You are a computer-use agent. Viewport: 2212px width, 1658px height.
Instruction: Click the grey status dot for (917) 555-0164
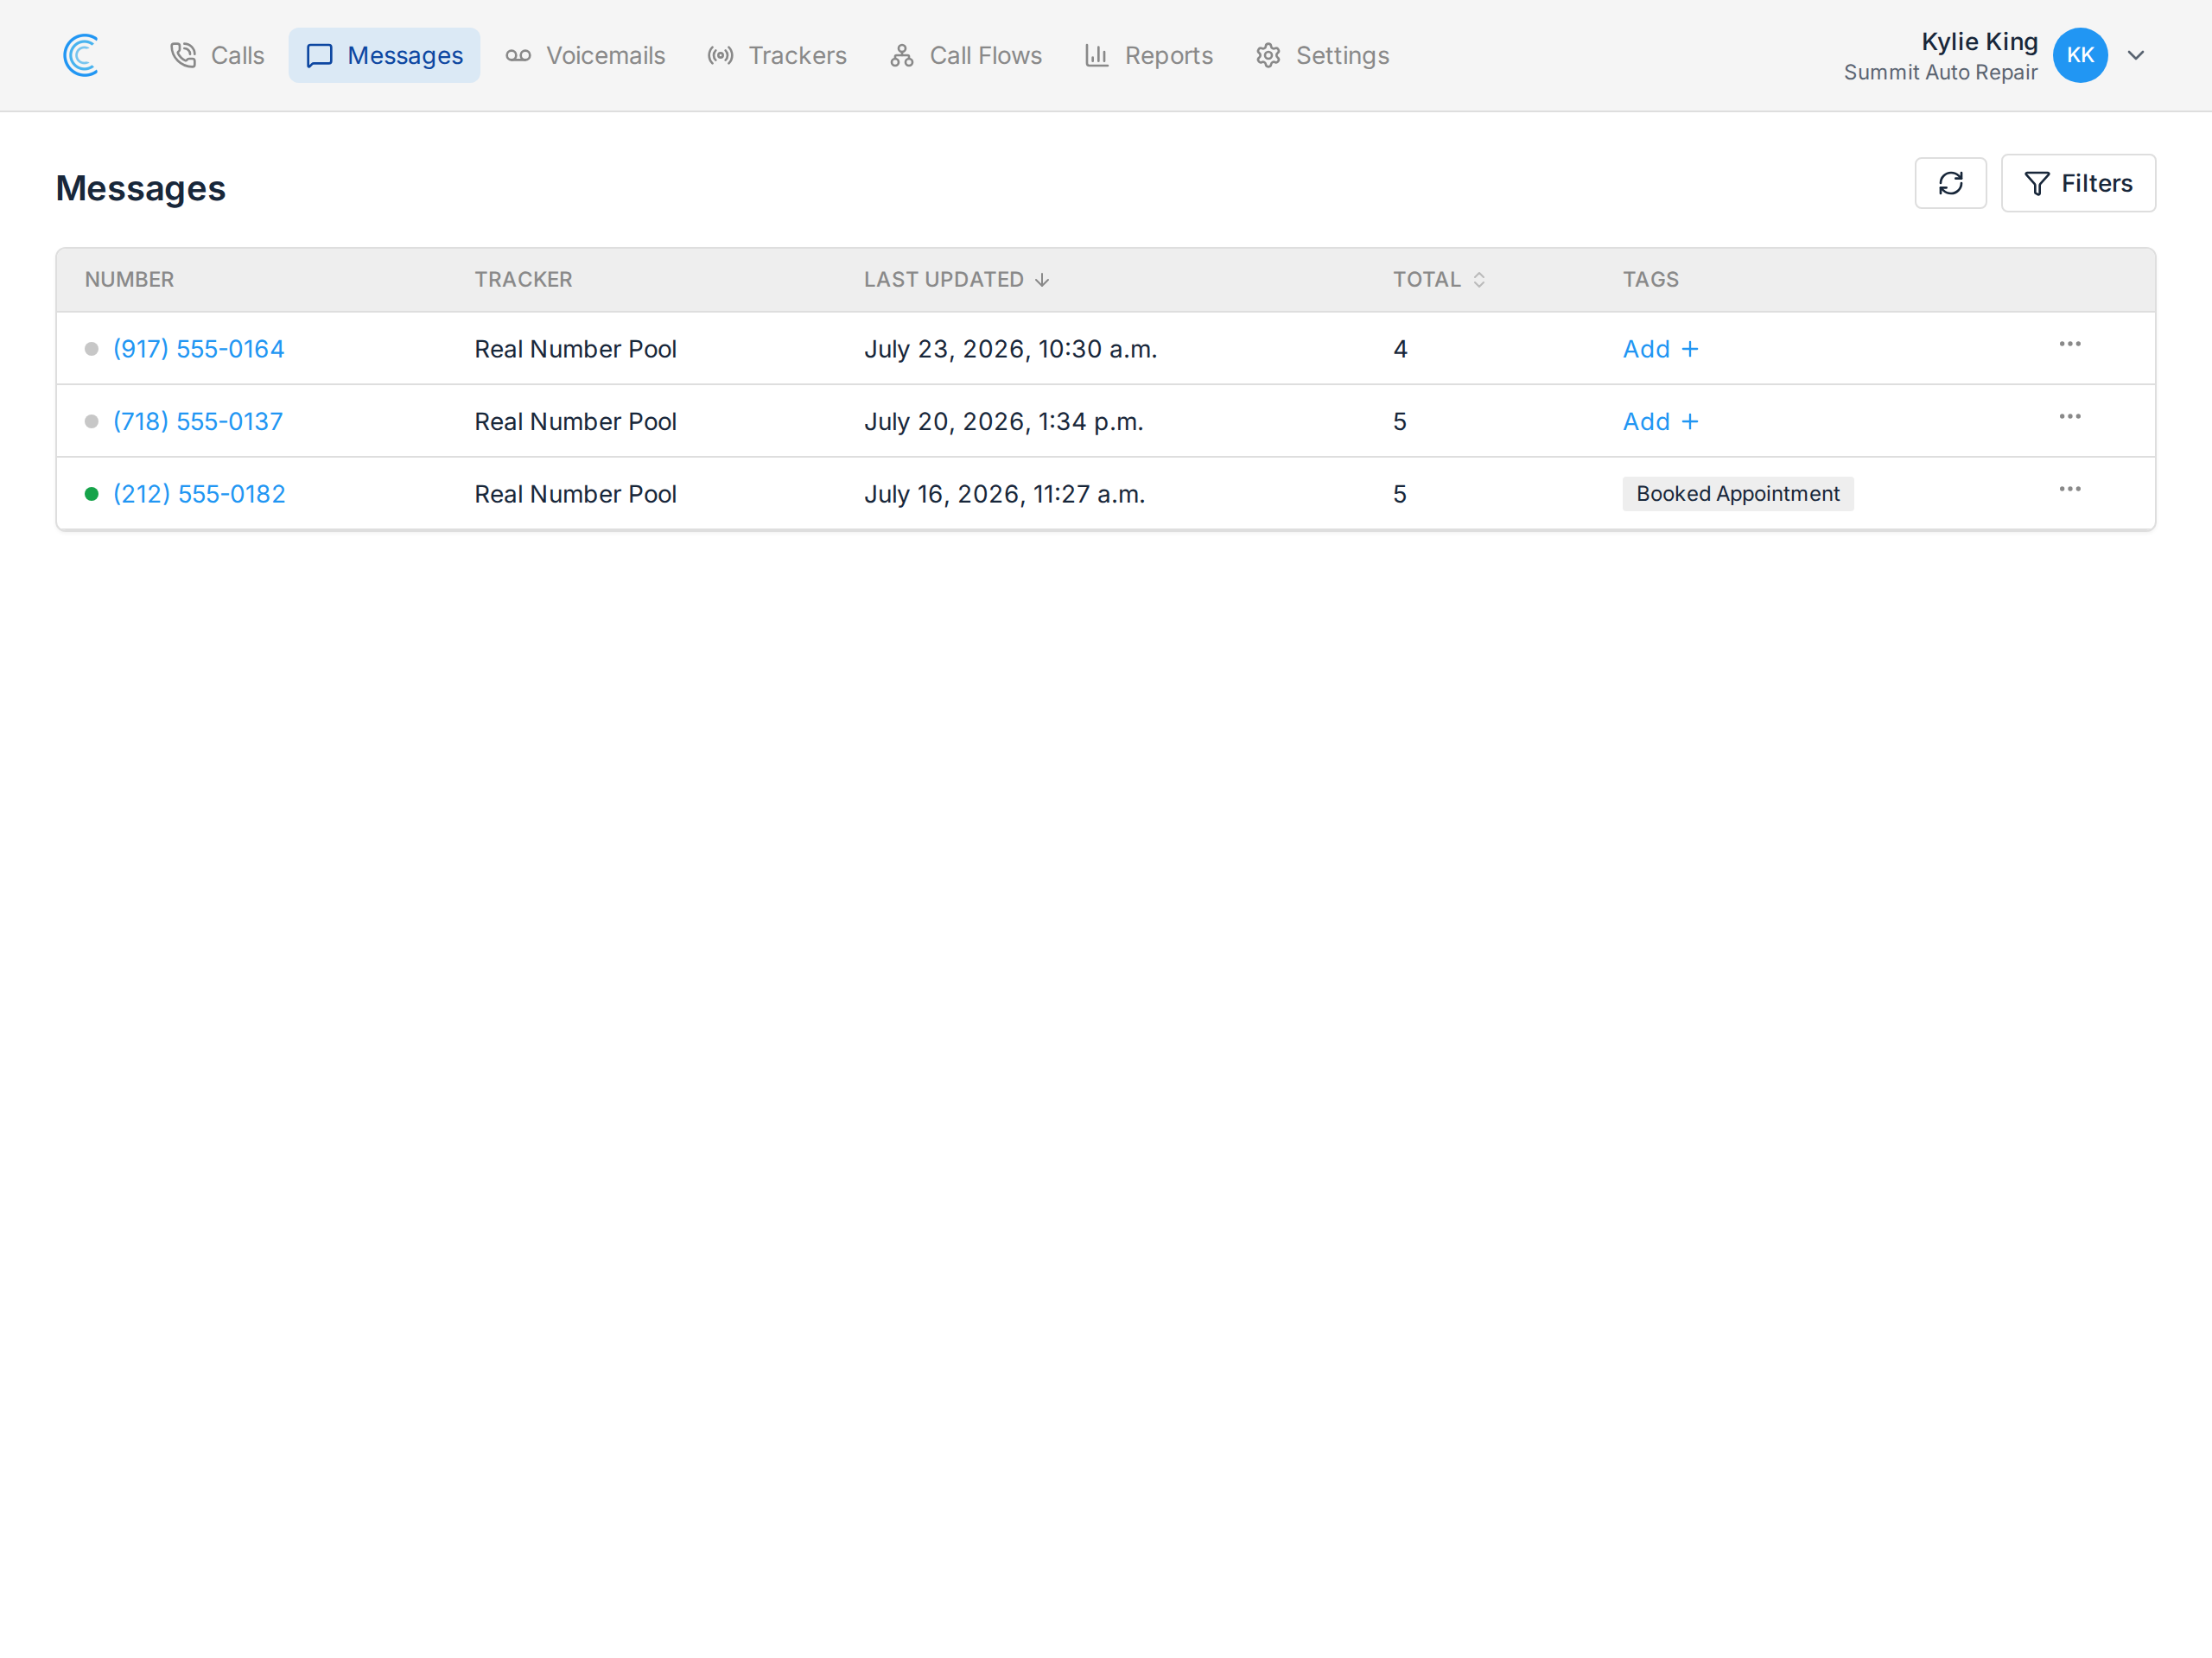[x=92, y=349]
